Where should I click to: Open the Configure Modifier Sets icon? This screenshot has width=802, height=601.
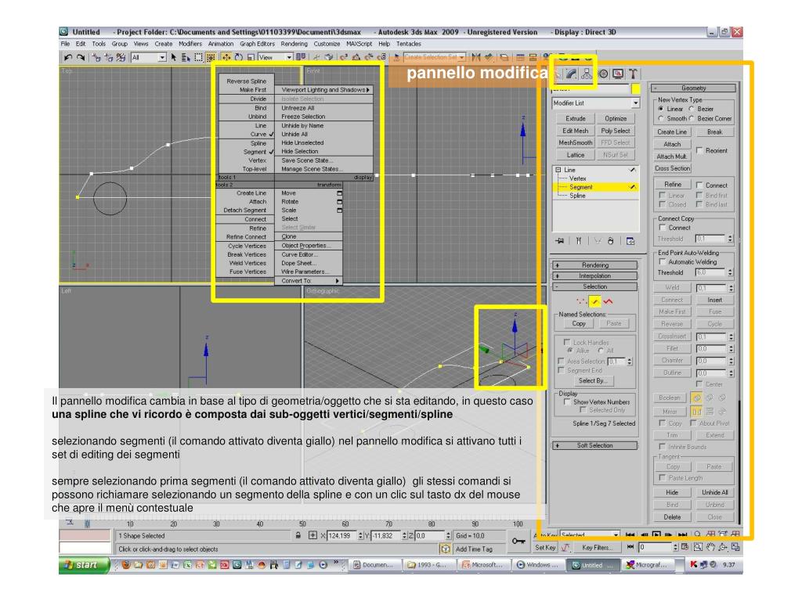(x=630, y=241)
